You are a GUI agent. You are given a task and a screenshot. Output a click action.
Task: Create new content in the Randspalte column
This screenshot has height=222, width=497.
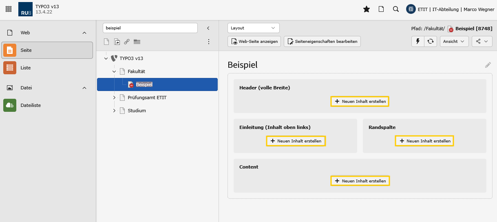pos(424,141)
